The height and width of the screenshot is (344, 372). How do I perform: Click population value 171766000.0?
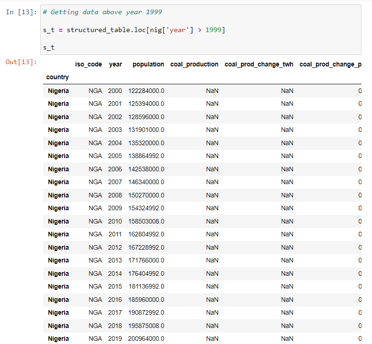point(146,260)
